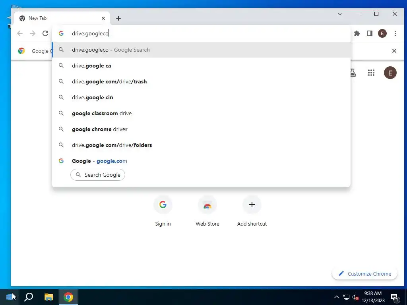Image resolution: width=407 pixels, height=305 pixels.
Task: Select the New Tab tab
Action: (x=62, y=18)
